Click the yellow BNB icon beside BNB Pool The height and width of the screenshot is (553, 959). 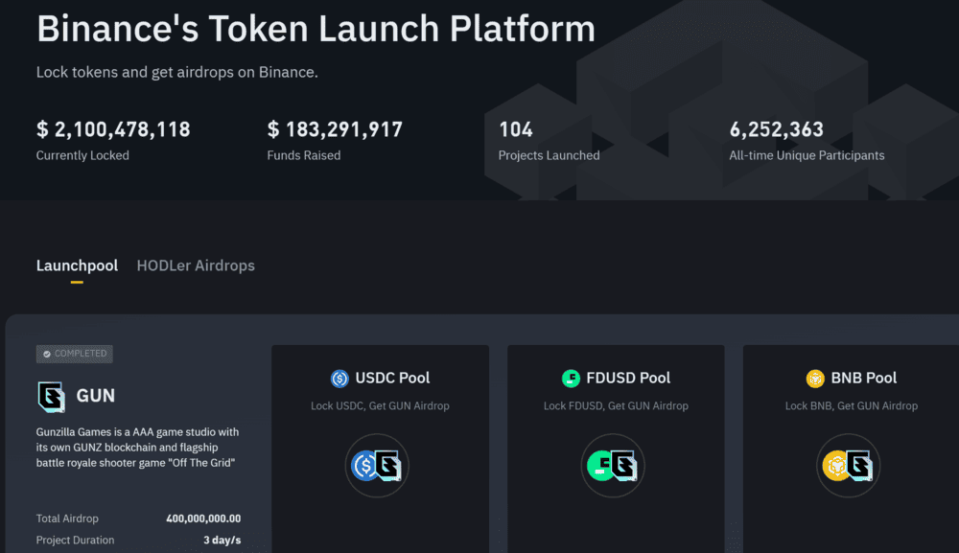pos(815,379)
